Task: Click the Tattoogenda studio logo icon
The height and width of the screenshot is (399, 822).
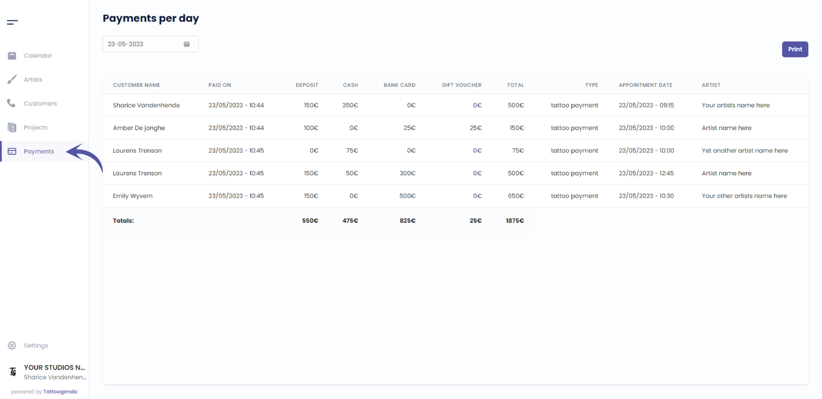Action: coord(13,372)
